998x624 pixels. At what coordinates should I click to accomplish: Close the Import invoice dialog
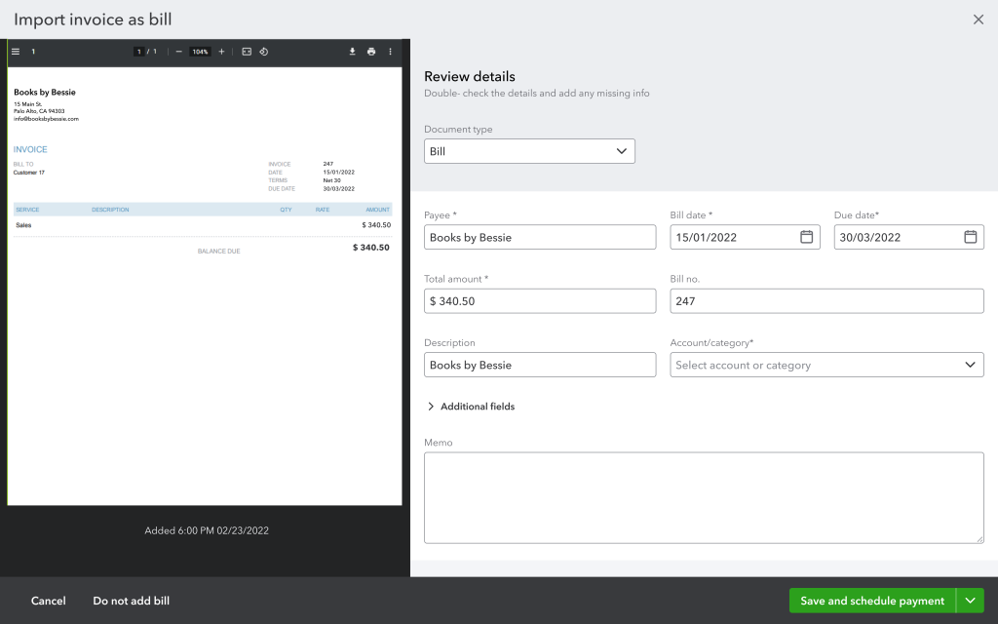pos(979,19)
